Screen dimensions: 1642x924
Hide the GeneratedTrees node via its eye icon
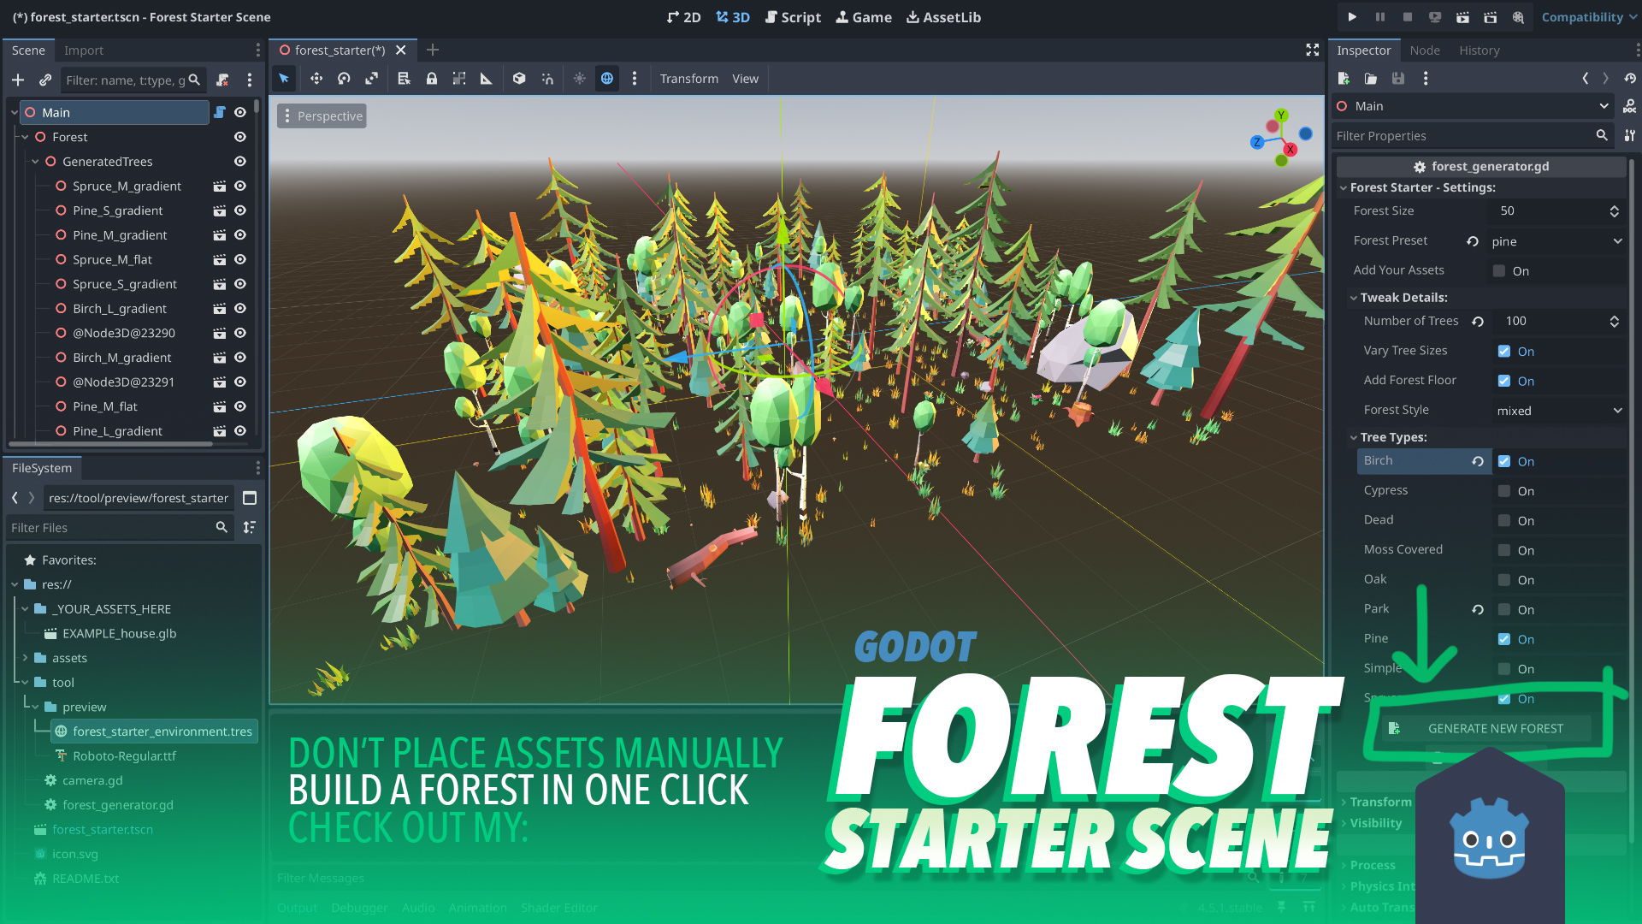[x=239, y=161]
